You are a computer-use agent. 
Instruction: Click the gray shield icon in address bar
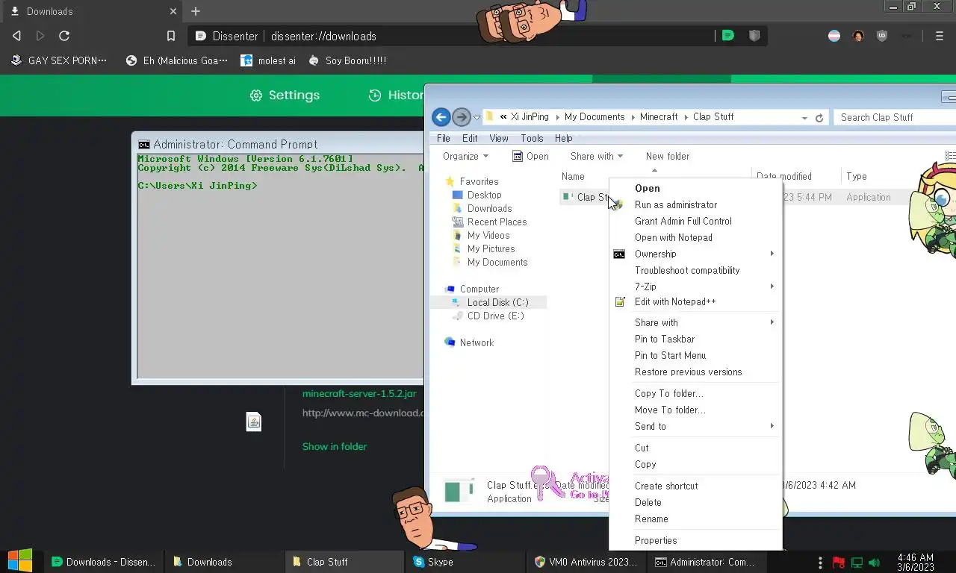[x=754, y=36]
